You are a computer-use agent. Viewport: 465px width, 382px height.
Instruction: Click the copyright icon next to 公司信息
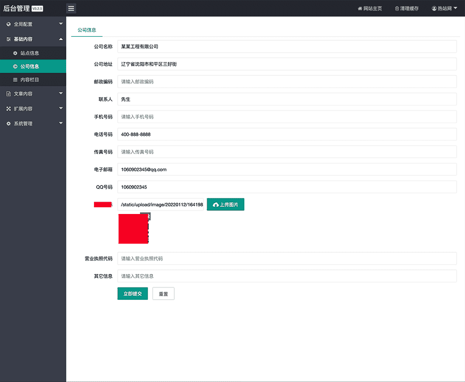pyautogui.click(x=15, y=67)
